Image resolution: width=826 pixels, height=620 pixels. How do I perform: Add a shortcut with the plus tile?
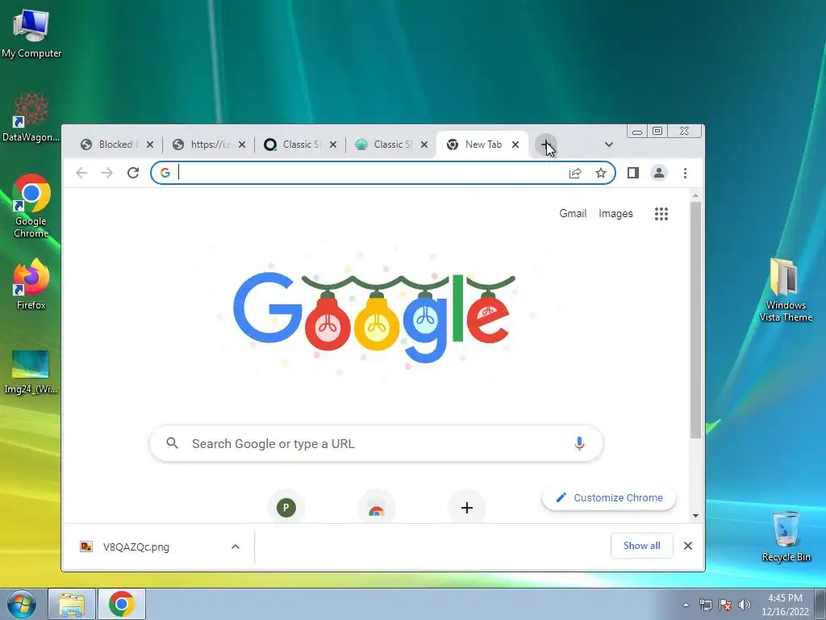[x=466, y=507]
